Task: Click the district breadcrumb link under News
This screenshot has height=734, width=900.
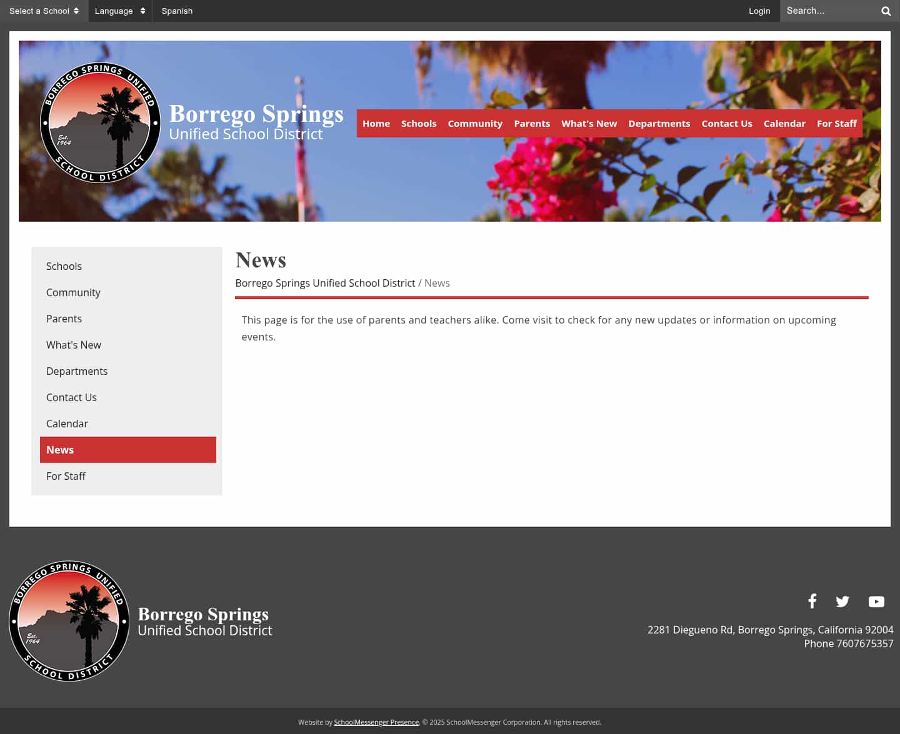Action: pyautogui.click(x=325, y=283)
